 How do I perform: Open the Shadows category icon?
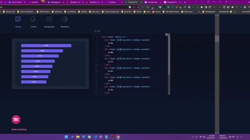point(65,19)
